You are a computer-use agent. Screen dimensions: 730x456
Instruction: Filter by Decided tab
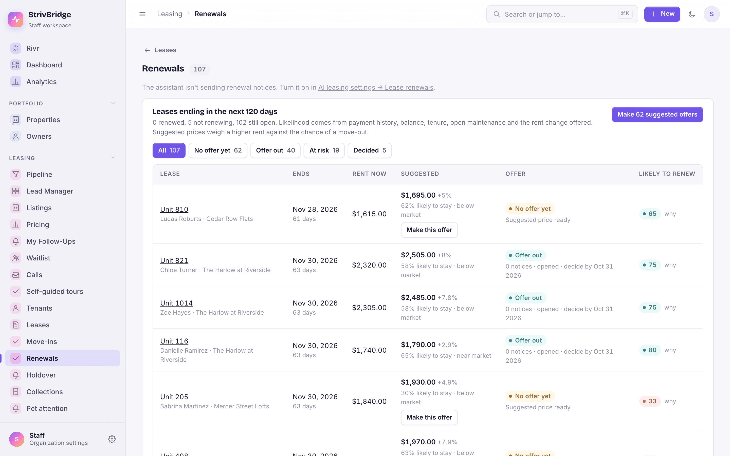(x=370, y=150)
